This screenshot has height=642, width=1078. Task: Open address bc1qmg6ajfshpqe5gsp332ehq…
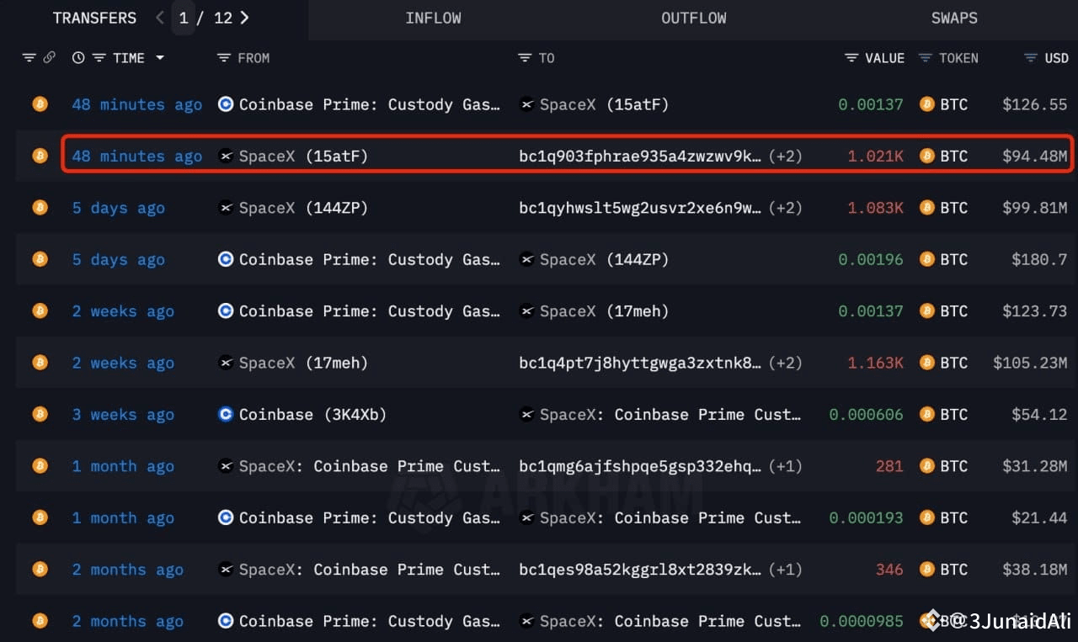pos(640,466)
